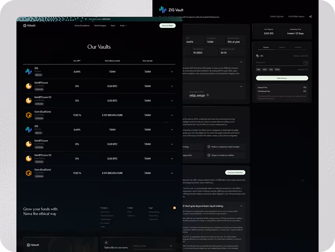Open the lower ZIG vault via its row arrow

click(172, 130)
